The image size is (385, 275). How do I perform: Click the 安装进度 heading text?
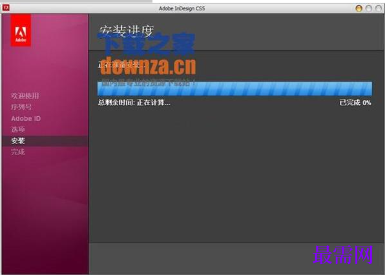coord(126,32)
